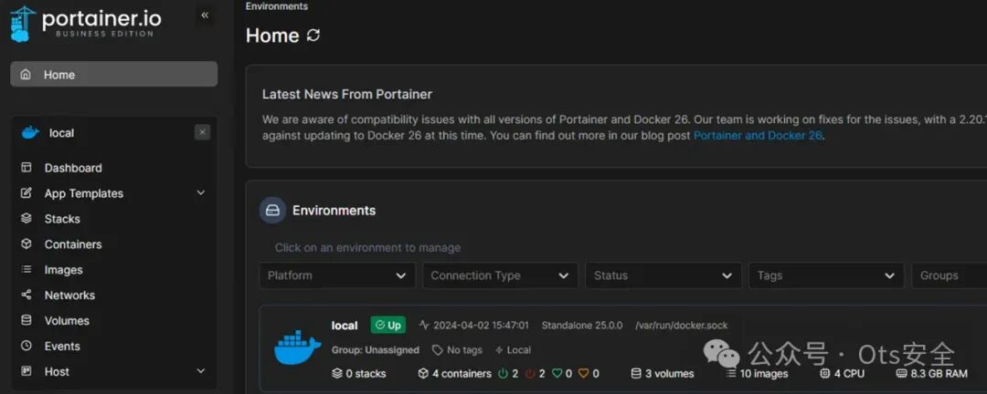Expand the App Templates submenu chevron
This screenshot has width=987, height=394.
tap(201, 193)
